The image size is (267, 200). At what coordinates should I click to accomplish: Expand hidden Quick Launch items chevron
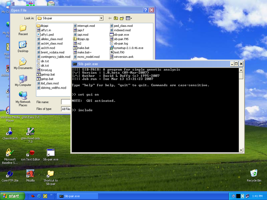[51, 195]
